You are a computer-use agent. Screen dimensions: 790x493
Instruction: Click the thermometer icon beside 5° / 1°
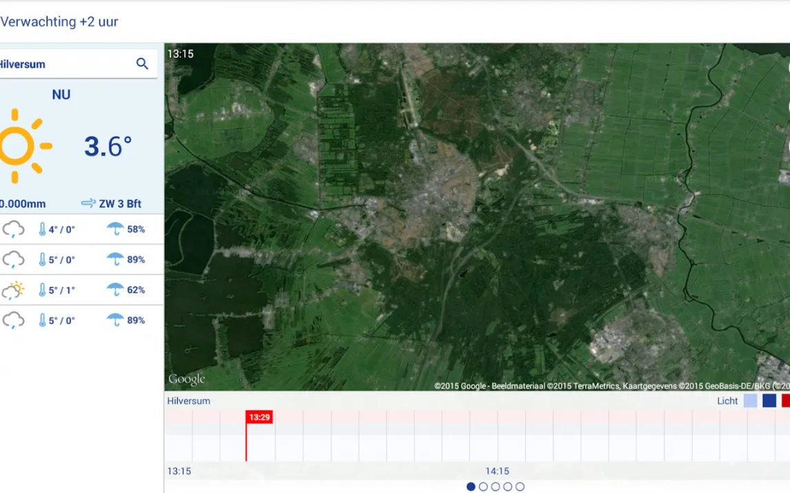pos(42,290)
